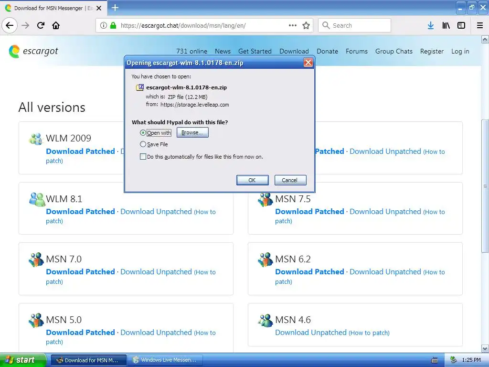Viewport: 489px width, 367px height.
Task: Download Unpatched MSN 4.6
Action: click(311, 333)
